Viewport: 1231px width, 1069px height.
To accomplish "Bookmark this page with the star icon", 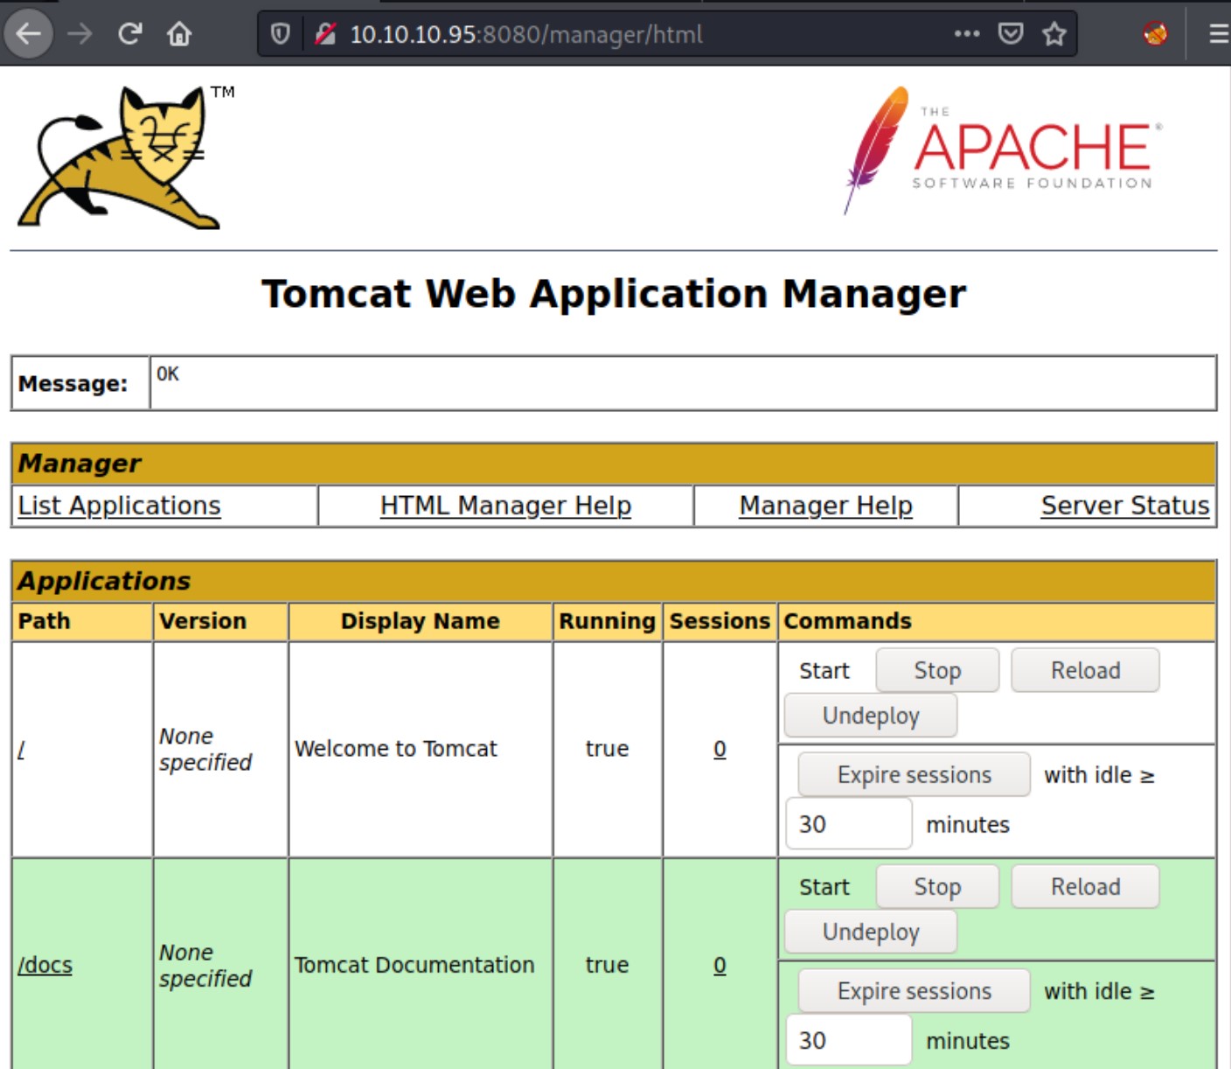I will coord(1054,34).
